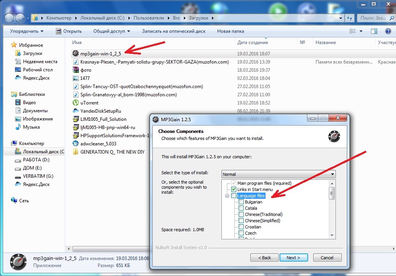Go forward in Explorer navigation
Screen dimensions: 396x276
pyautogui.click(x=20, y=18)
